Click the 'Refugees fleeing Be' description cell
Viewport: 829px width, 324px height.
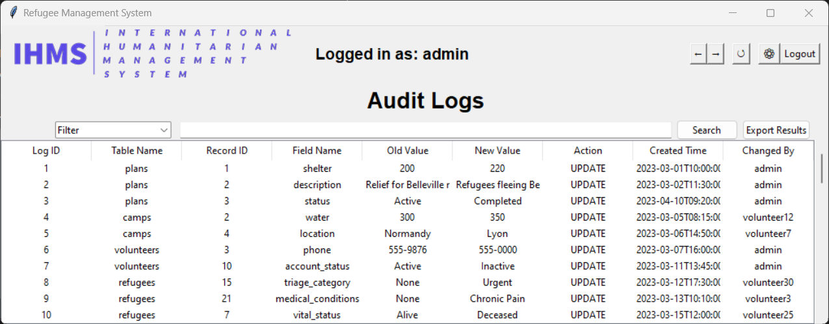[x=497, y=185]
